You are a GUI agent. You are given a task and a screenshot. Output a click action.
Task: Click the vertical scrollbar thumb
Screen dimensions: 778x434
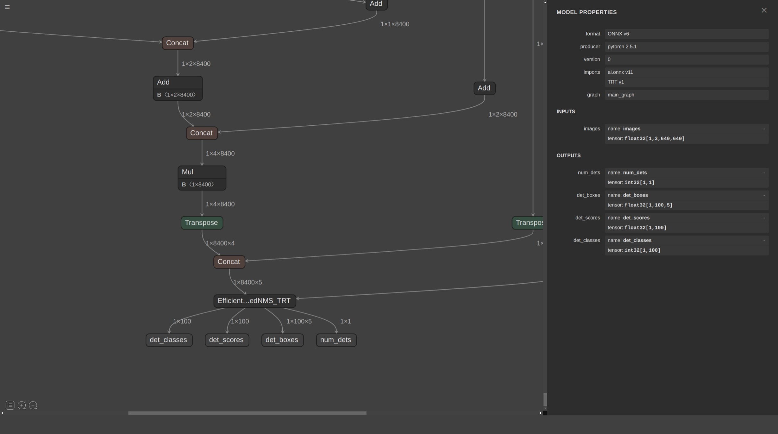(545, 399)
